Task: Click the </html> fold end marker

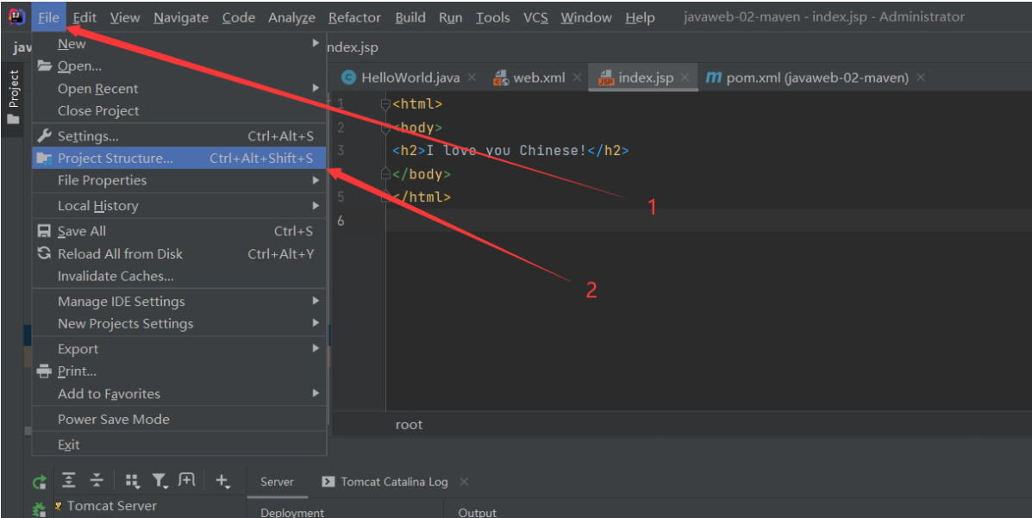Action: (385, 197)
